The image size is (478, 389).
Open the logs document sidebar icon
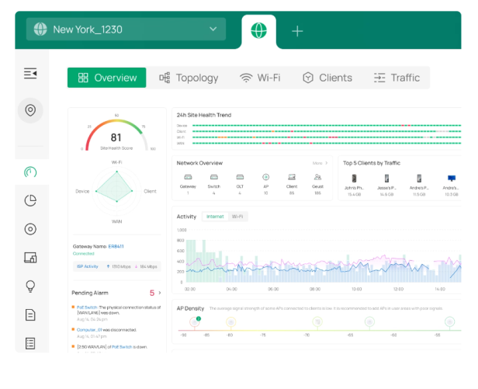[30, 314]
